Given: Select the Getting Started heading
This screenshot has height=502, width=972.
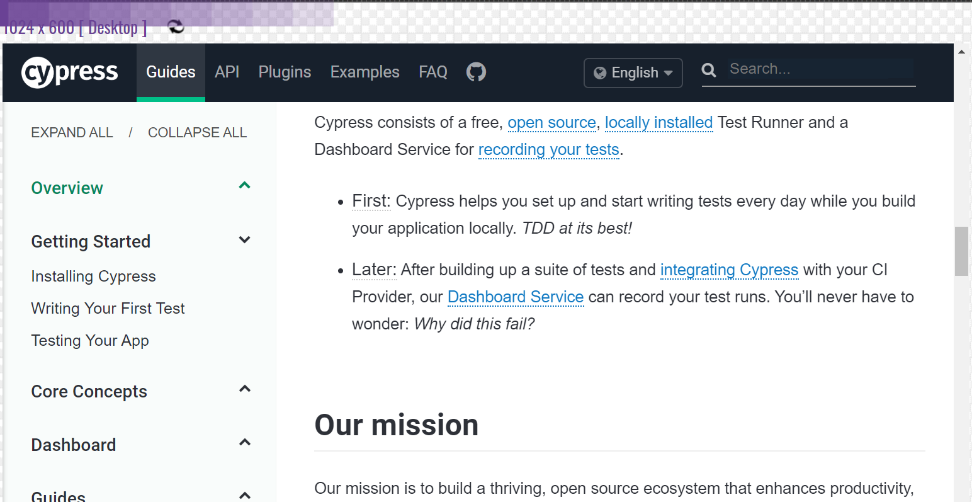Looking at the screenshot, I should tap(91, 241).
